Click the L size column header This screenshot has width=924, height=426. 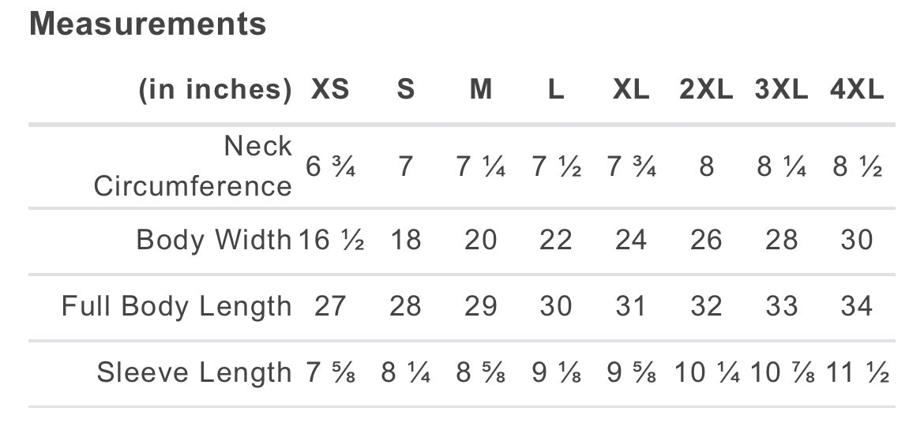pos(556,90)
